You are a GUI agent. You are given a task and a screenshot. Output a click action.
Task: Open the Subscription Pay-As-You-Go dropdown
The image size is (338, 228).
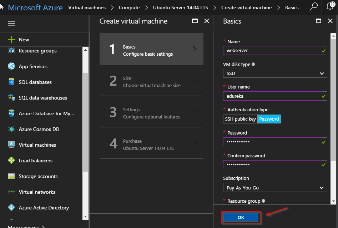[275, 187]
